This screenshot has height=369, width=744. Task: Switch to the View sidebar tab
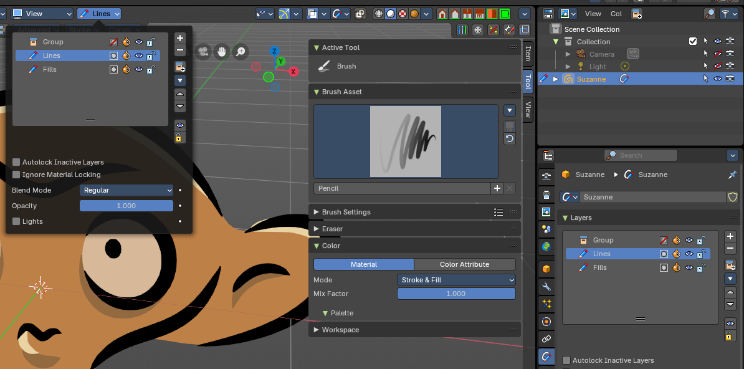pos(528,109)
